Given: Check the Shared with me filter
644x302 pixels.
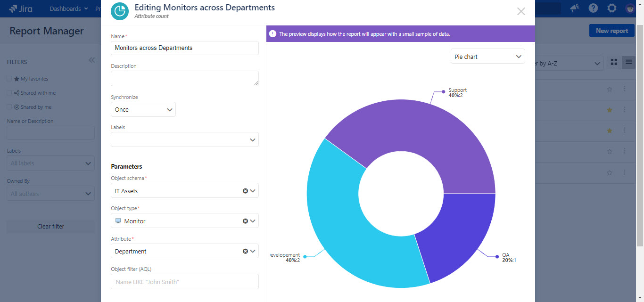Looking at the screenshot, I should [9, 93].
